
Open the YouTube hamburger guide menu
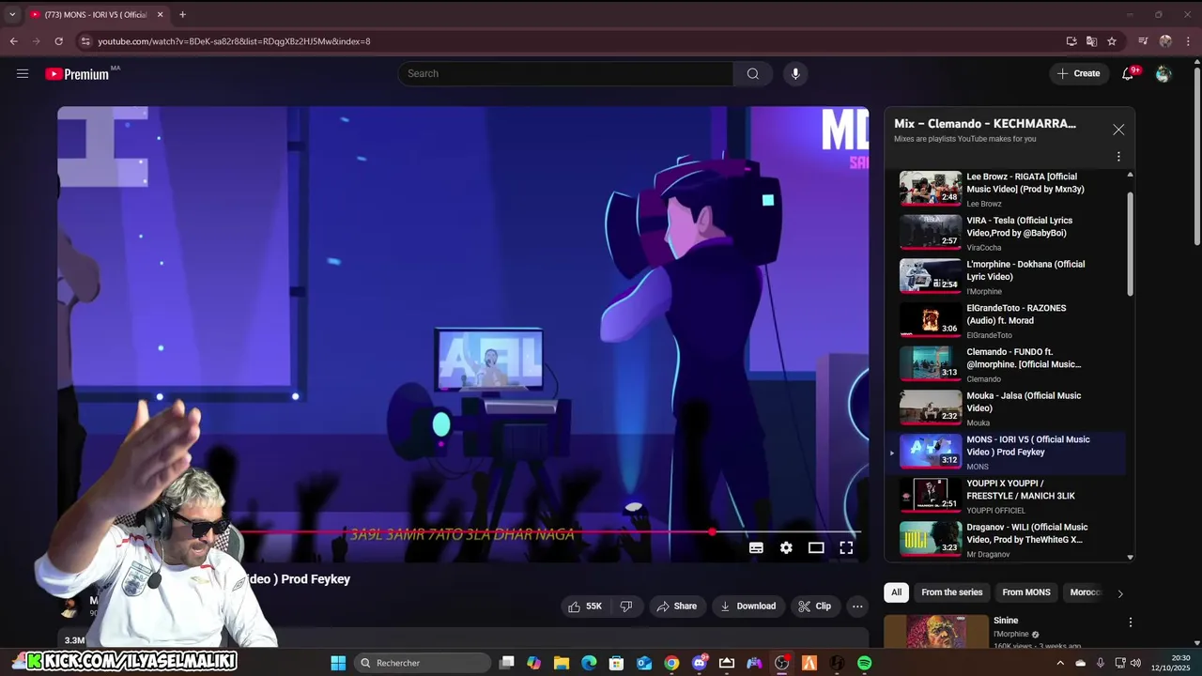pyautogui.click(x=23, y=73)
